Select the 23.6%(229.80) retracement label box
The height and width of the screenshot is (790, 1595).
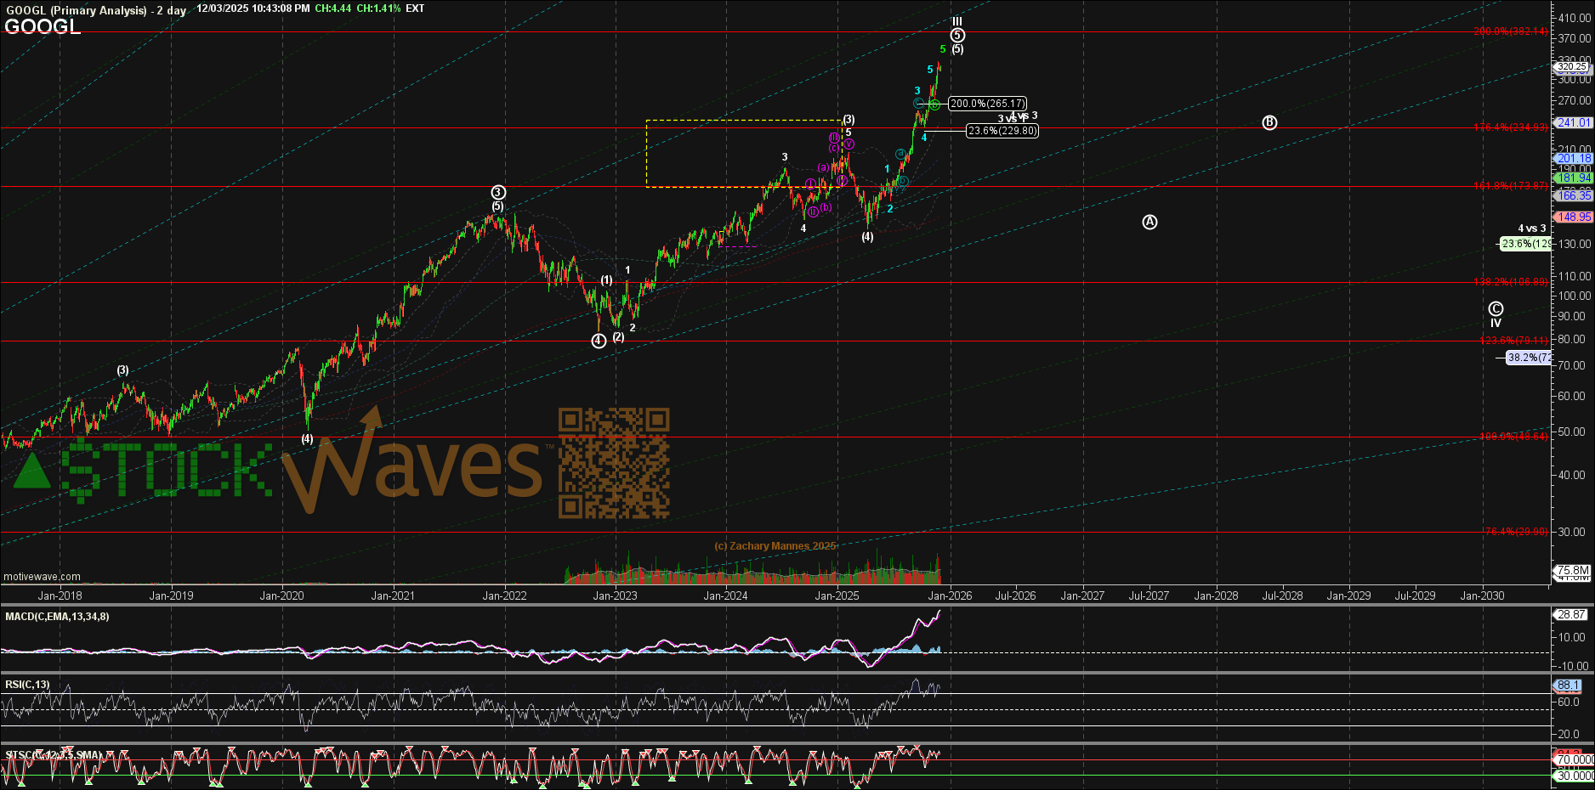click(x=1002, y=131)
